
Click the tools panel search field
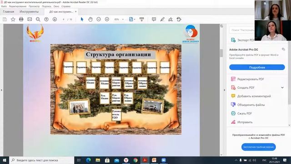[x=242, y=30]
